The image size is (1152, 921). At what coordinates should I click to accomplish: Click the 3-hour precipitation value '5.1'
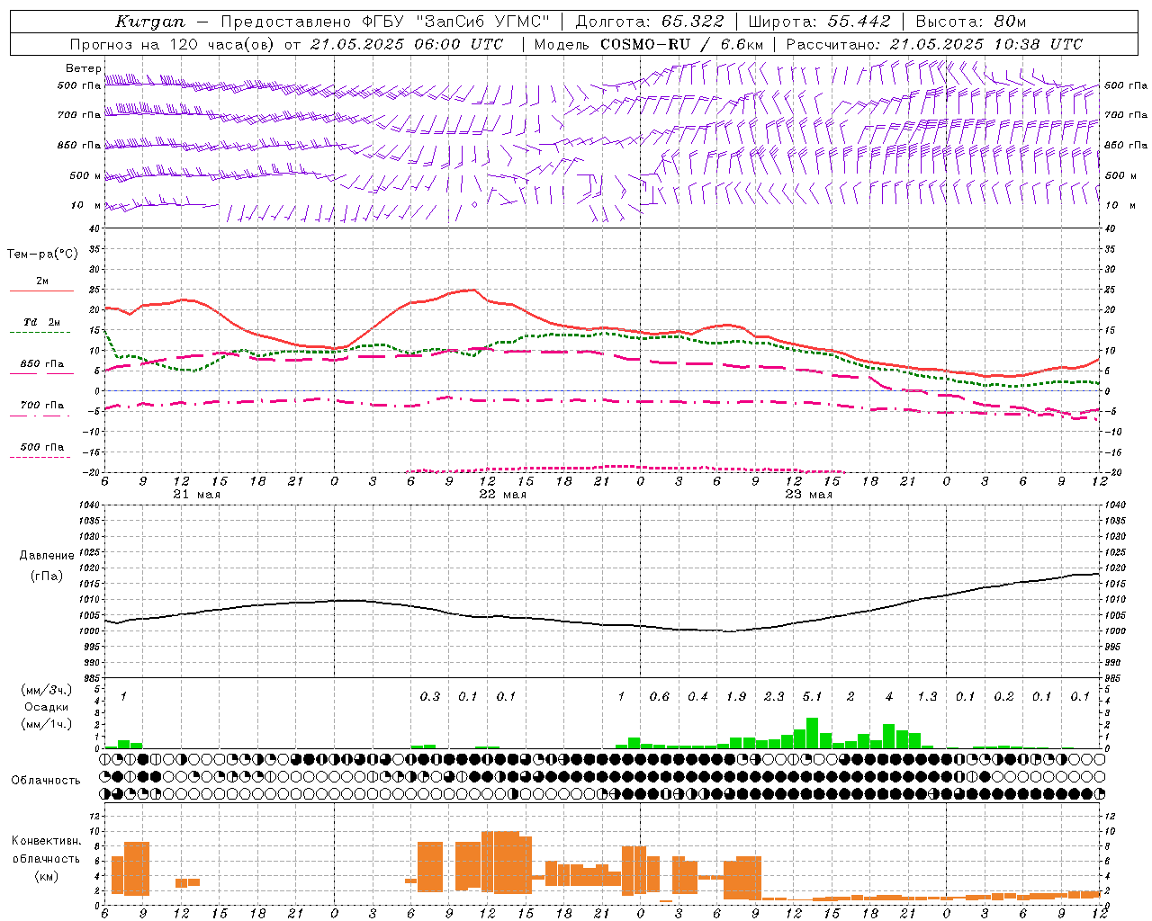tap(812, 696)
